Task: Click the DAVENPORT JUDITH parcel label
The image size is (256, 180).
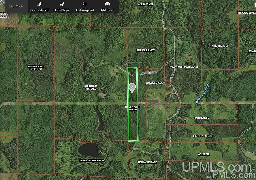Action: point(133,108)
